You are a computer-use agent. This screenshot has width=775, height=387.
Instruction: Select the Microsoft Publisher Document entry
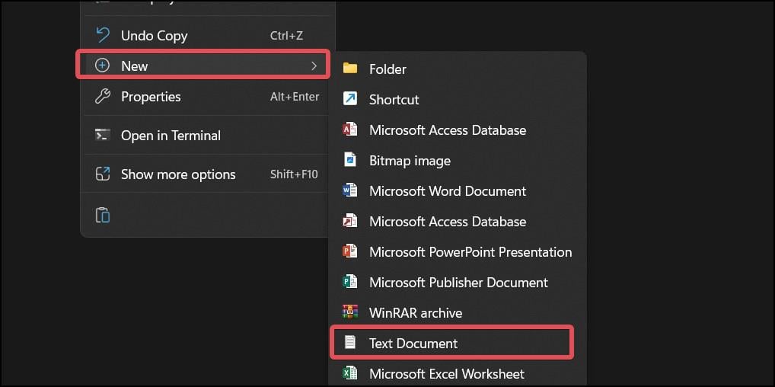[458, 283]
